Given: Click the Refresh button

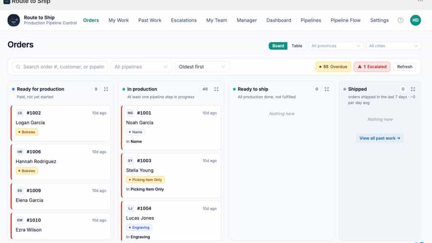Looking at the screenshot, I should click(404, 67).
